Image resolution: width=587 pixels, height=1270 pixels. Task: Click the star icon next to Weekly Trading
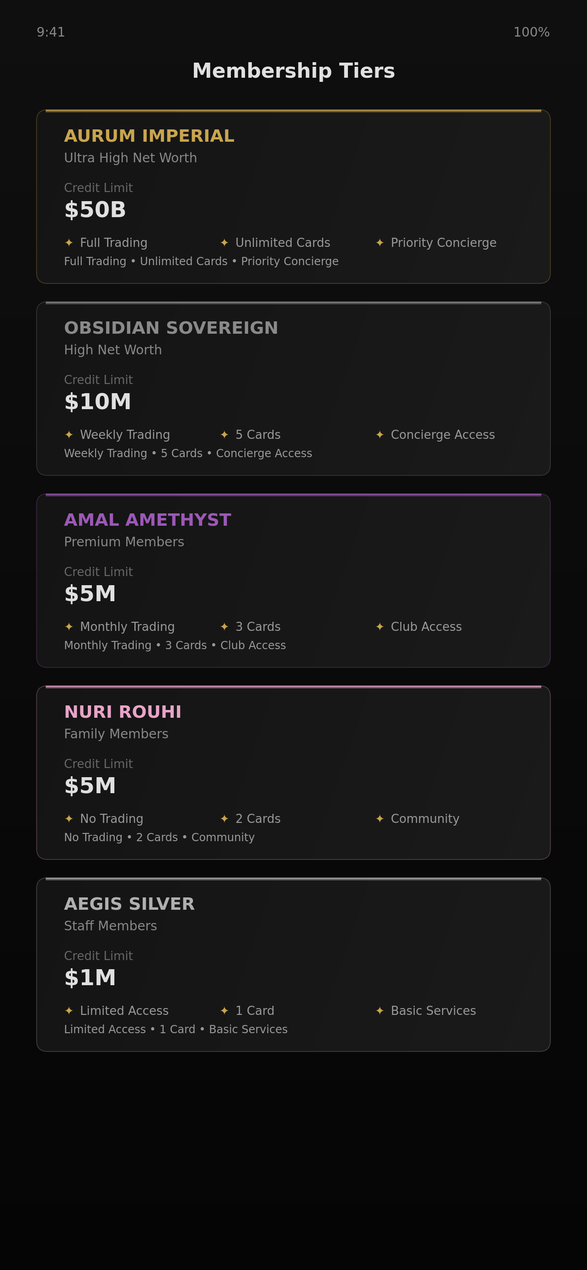69,434
